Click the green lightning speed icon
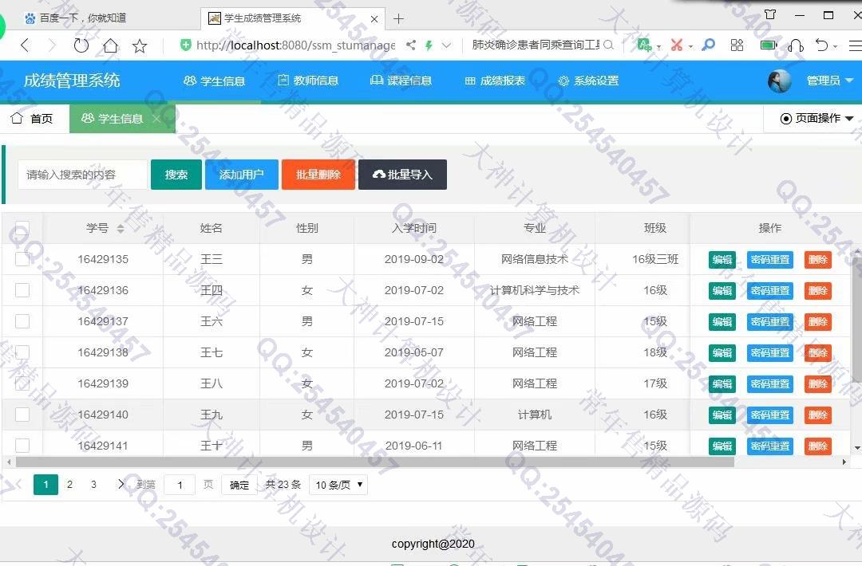862x566 pixels. pos(429,45)
